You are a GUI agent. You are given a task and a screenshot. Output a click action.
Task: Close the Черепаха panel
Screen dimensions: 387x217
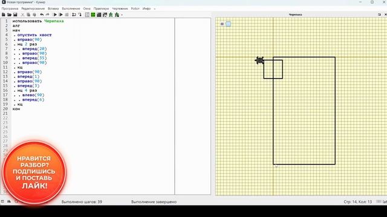point(385,14)
